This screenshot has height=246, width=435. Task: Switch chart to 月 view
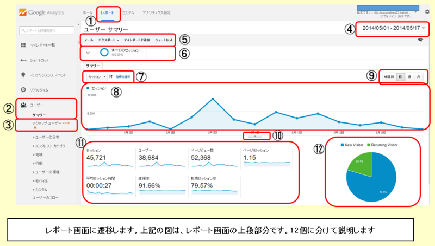tap(418, 77)
